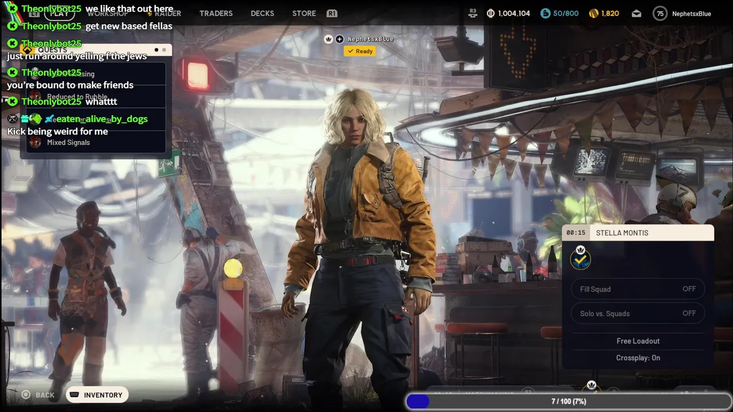Switch to the DECKS tab
Image resolution: width=733 pixels, height=412 pixels.
pyautogui.click(x=262, y=13)
